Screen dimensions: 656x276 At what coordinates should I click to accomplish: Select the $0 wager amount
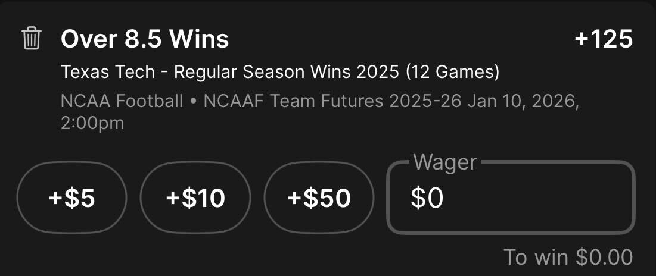(427, 198)
